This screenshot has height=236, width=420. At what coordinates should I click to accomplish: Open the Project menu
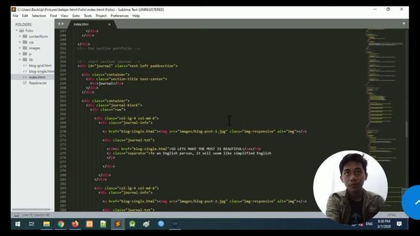[x=101, y=16]
